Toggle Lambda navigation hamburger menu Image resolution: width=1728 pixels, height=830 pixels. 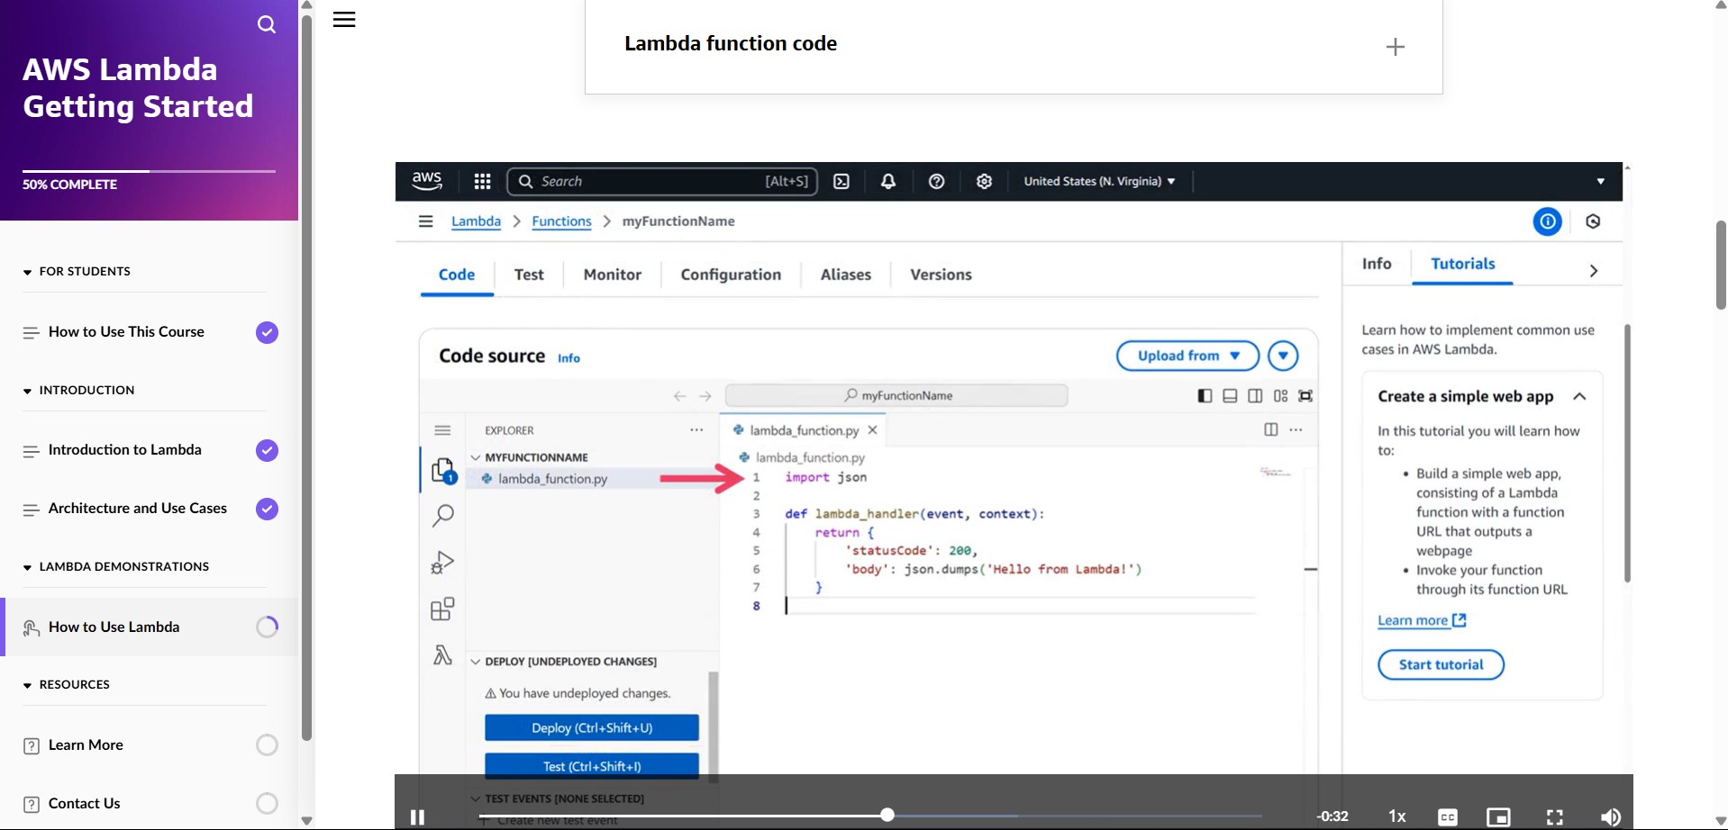[x=425, y=221]
